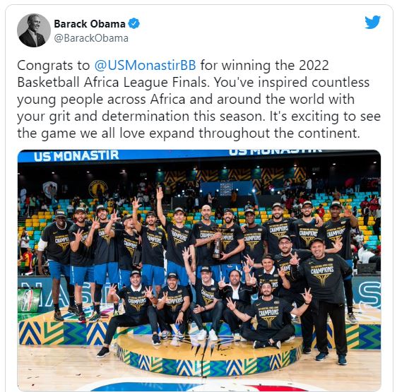Viewport: 397px width, 392px height.
Task: Click the words 'grit and determination'
Action: pos(119,117)
